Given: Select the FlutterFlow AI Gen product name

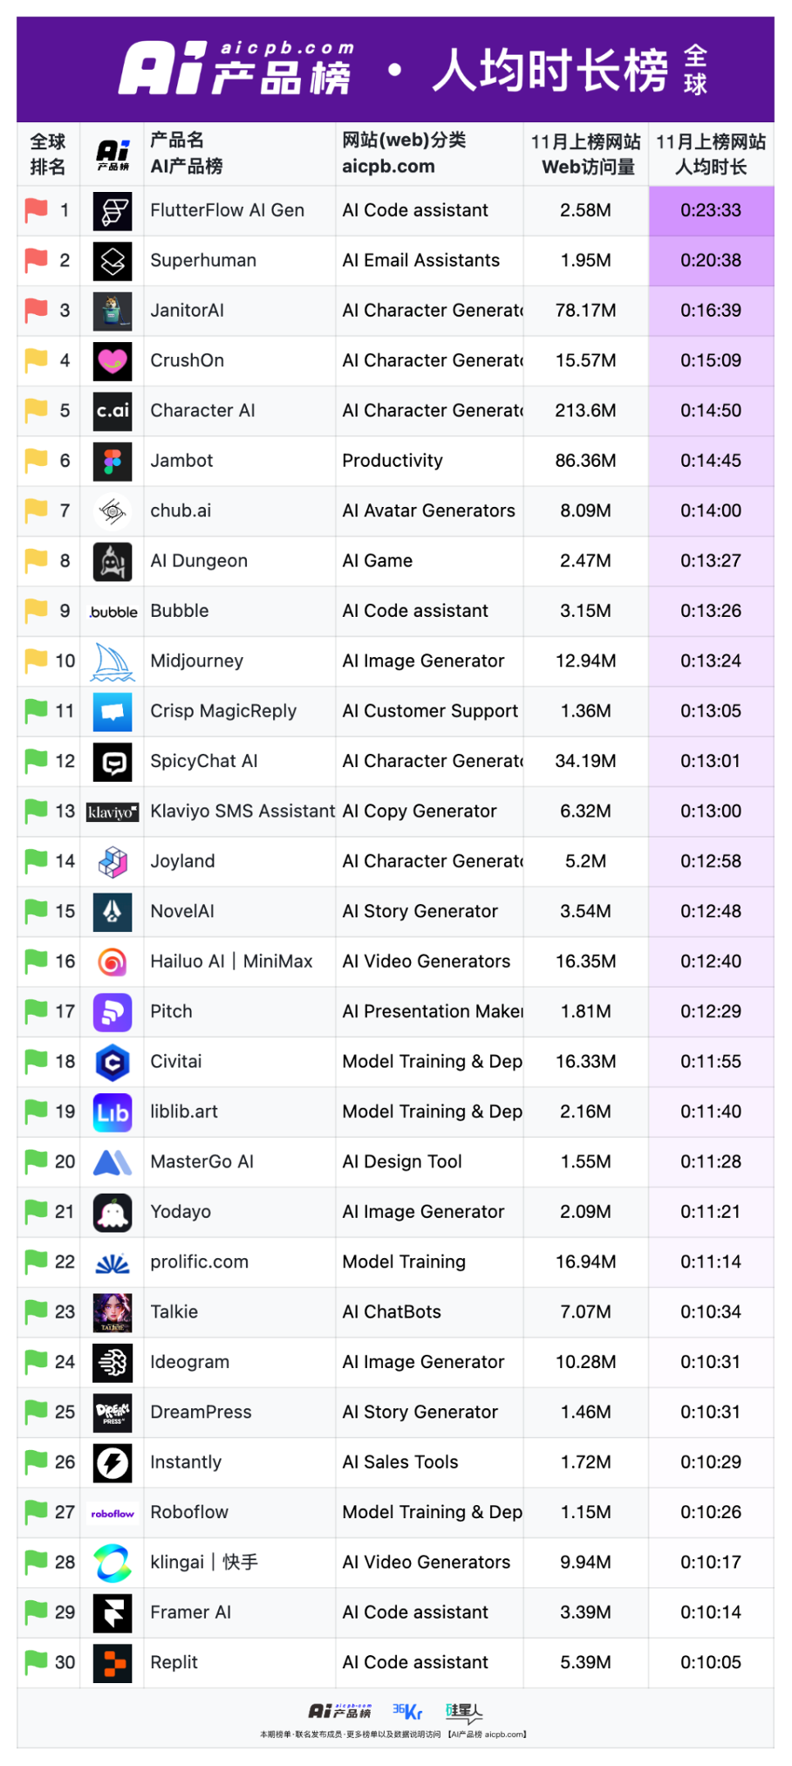Looking at the screenshot, I should [227, 210].
